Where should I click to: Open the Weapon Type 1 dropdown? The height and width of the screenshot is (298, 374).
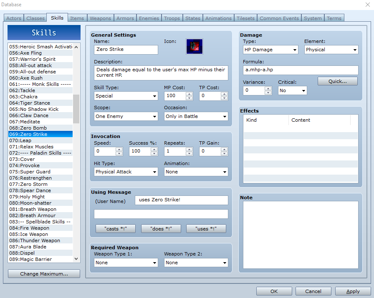point(126,263)
